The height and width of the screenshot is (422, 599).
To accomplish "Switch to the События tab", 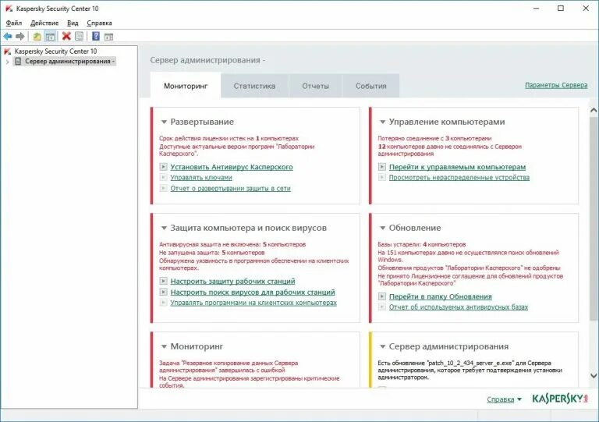I will point(371,86).
